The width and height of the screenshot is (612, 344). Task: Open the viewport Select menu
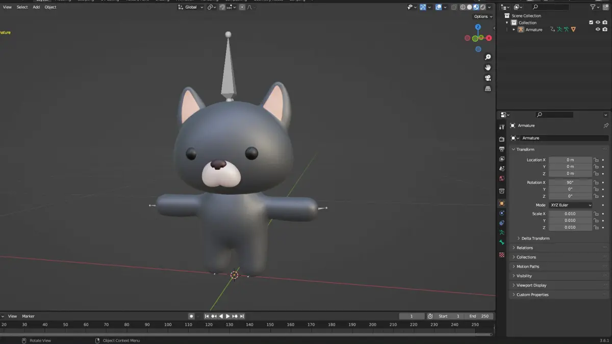[x=22, y=7]
